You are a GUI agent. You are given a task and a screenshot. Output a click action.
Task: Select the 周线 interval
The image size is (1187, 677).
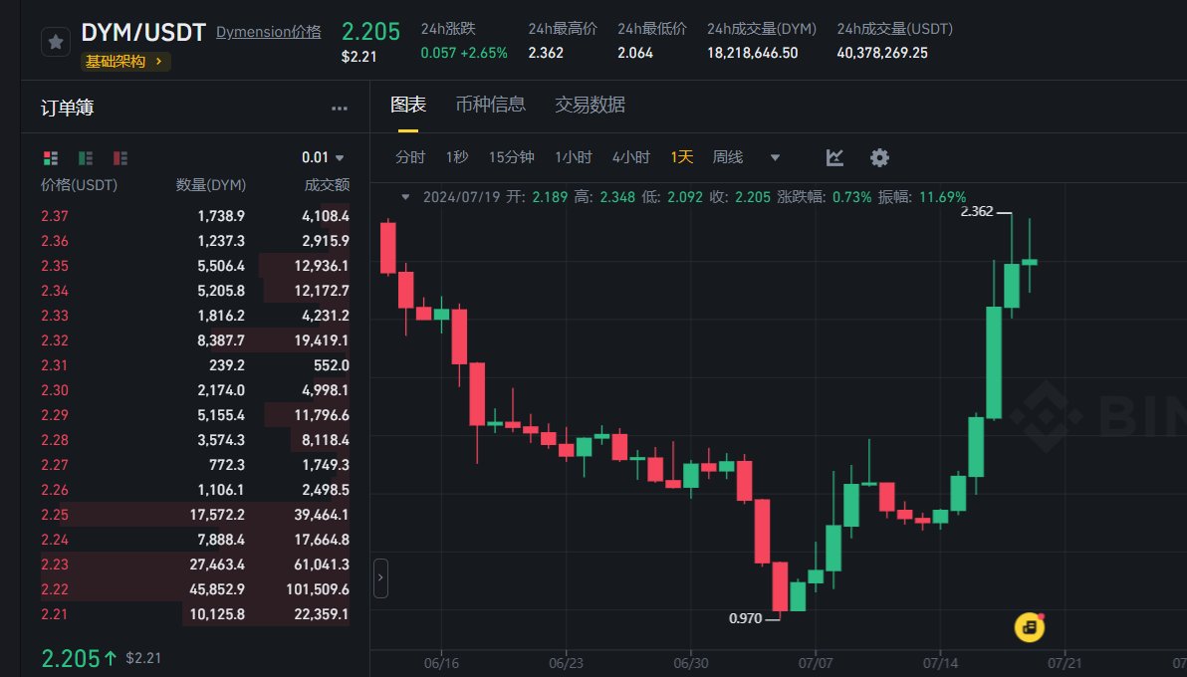pos(728,156)
